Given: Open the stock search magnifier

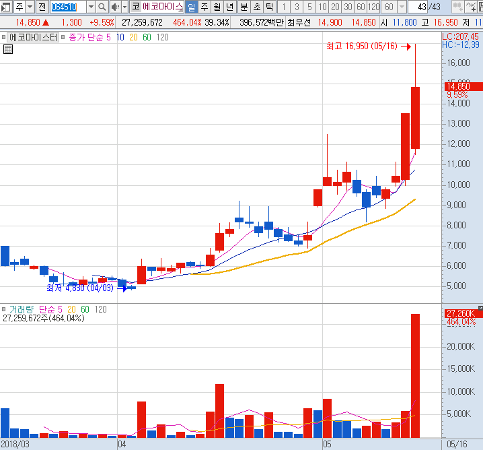Looking at the screenshot, I should click(102, 7).
